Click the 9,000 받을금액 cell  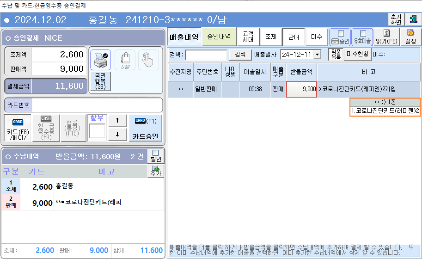pos(301,89)
